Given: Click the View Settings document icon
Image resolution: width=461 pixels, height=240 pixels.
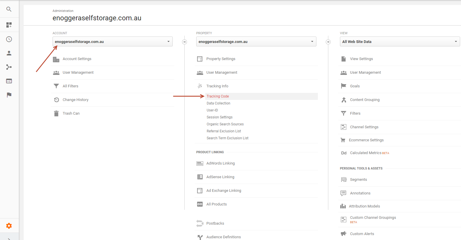Looking at the screenshot, I should (x=343, y=59).
